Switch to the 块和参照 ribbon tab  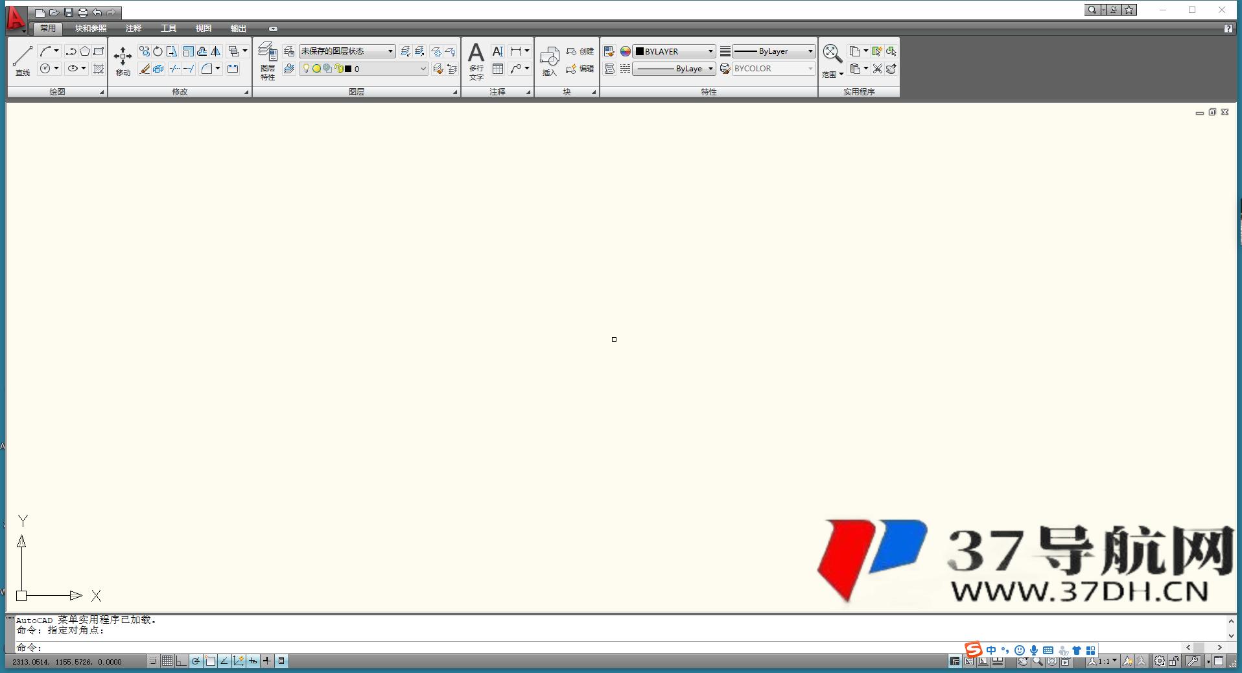click(x=91, y=29)
